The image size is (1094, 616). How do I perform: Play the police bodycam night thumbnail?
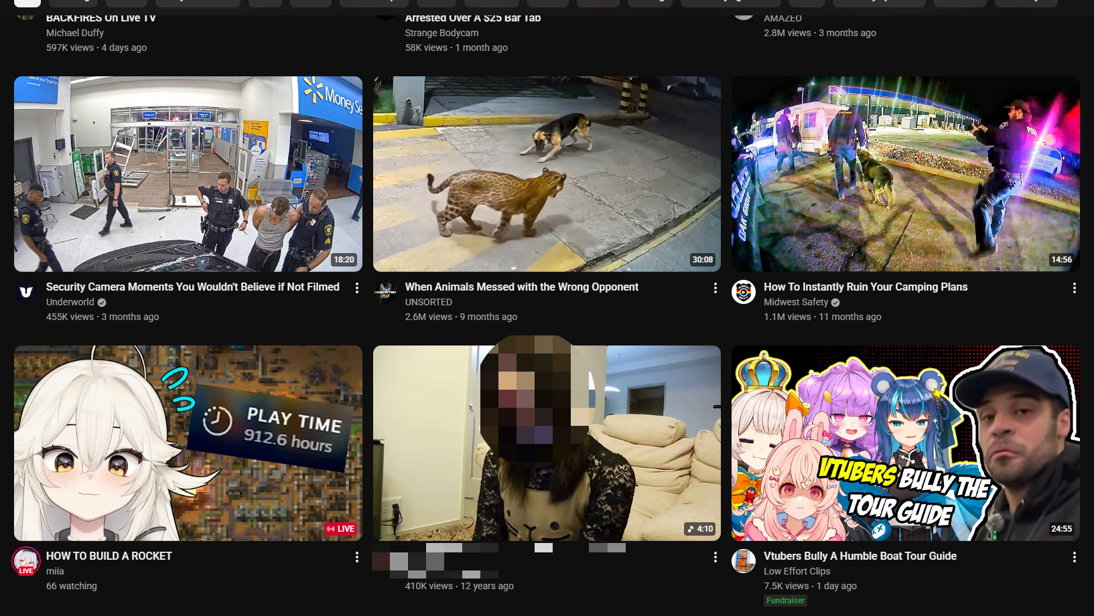point(906,174)
